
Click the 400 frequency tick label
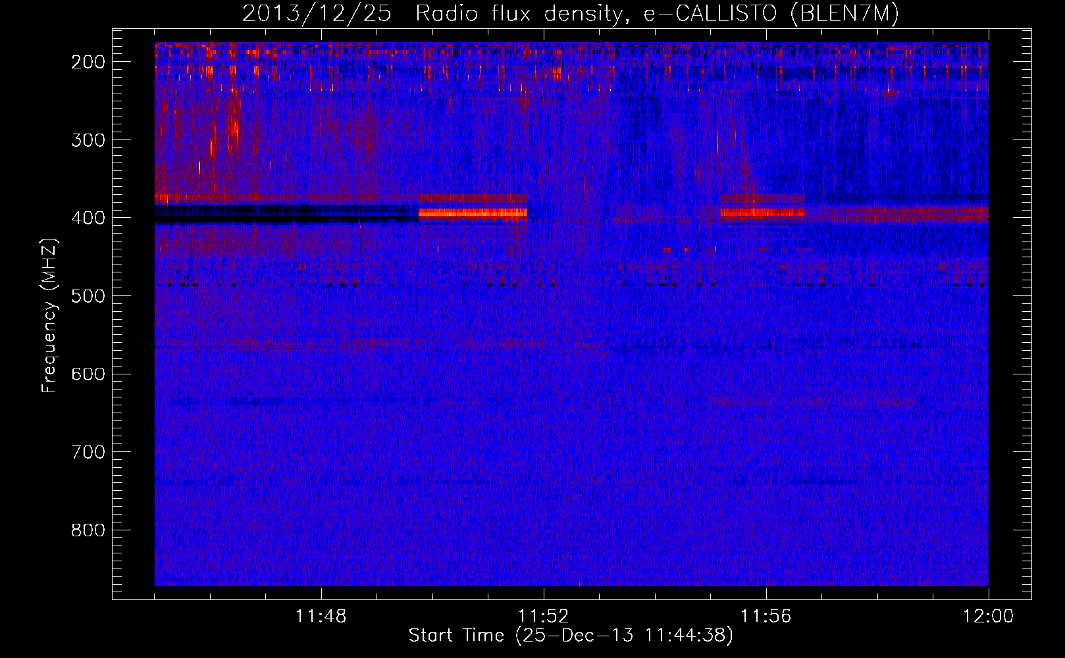88,218
